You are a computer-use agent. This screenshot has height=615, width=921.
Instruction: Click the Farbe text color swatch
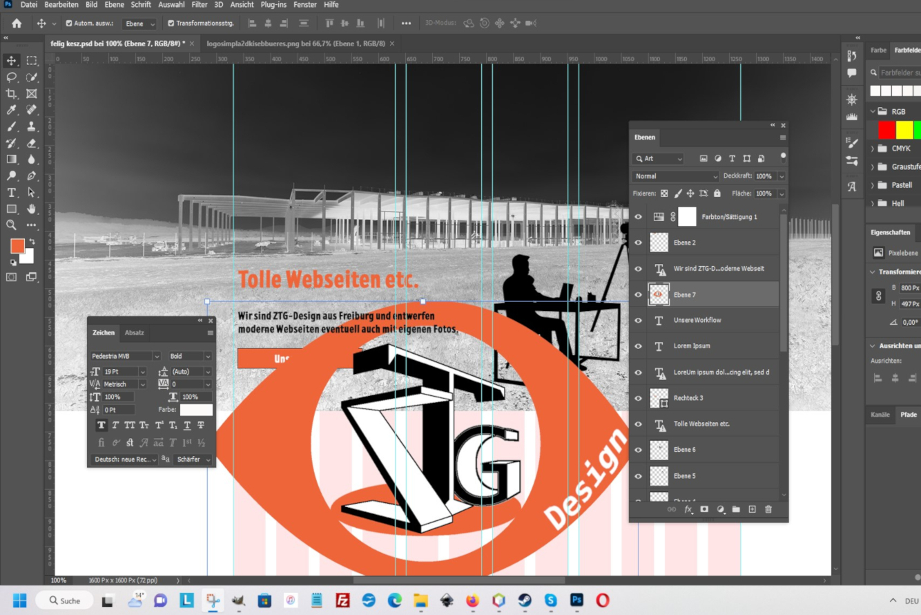pyautogui.click(x=196, y=410)
